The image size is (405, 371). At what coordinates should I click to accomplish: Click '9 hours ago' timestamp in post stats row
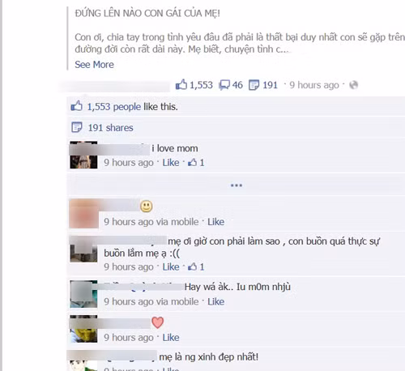pyautogui.click(x=314, y=85)
